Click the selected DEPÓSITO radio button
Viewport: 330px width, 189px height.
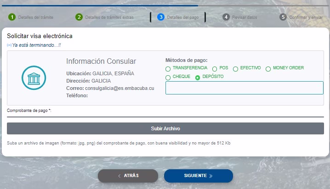click(x=198, y=78)
